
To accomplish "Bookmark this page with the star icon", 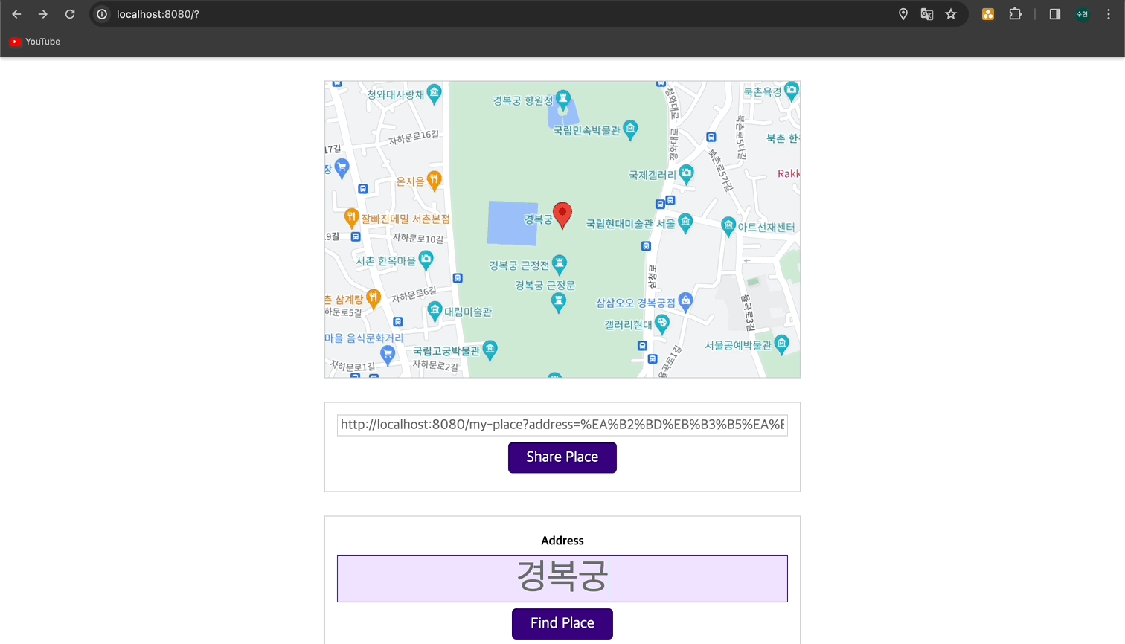I will [x=951, y=14].
